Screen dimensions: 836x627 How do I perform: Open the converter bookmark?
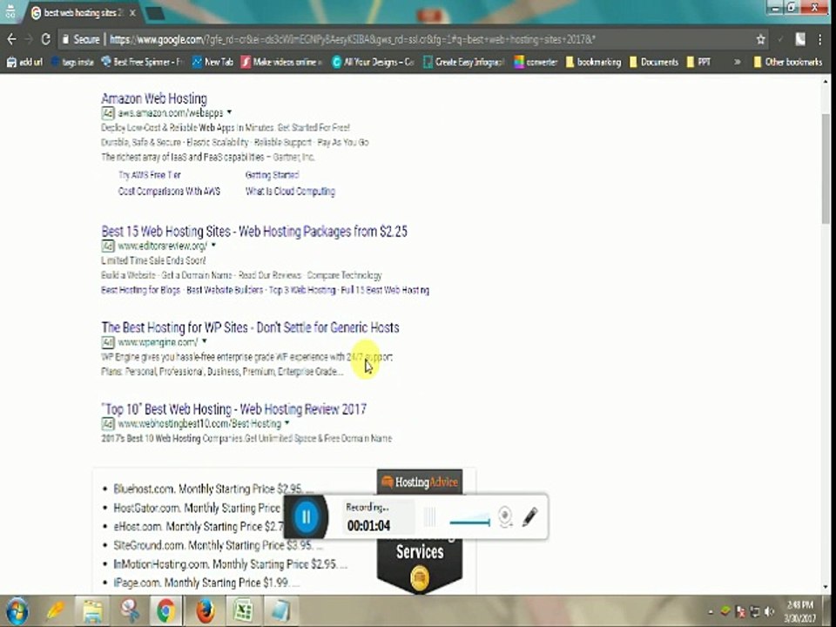(x=536, y=63)
